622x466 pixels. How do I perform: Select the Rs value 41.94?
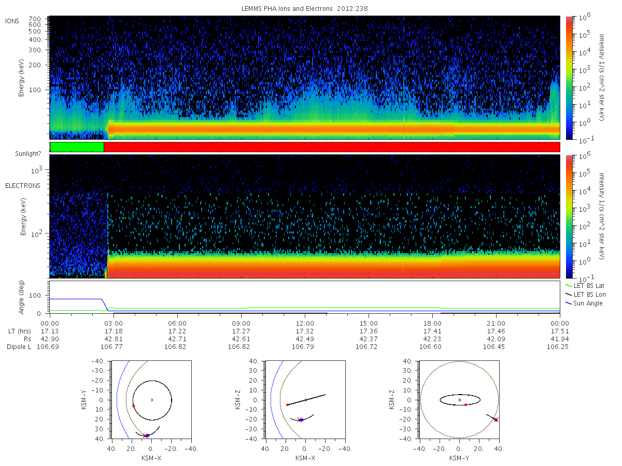pos(560,339)
